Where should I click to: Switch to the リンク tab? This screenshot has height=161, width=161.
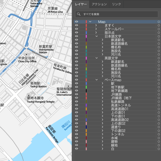click(116, 4)
